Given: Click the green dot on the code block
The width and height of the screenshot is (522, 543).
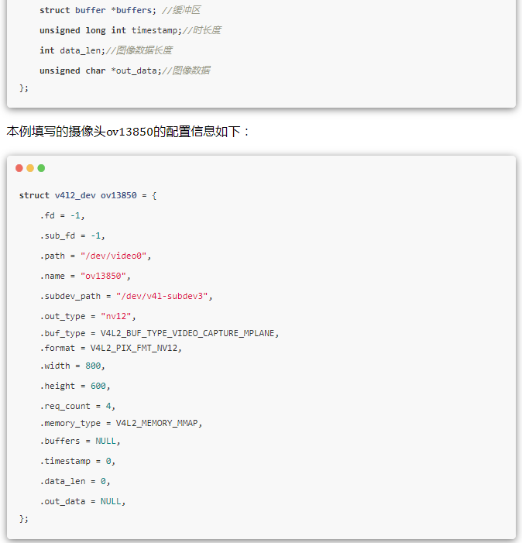Looking at the screenshot, I should [x=41, y=168].
